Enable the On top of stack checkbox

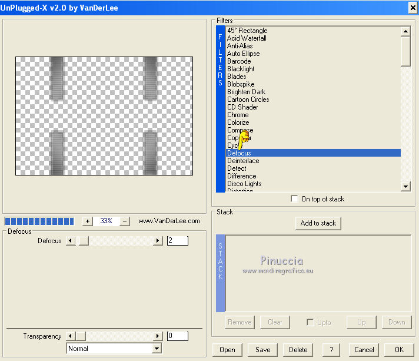point(294,199)
